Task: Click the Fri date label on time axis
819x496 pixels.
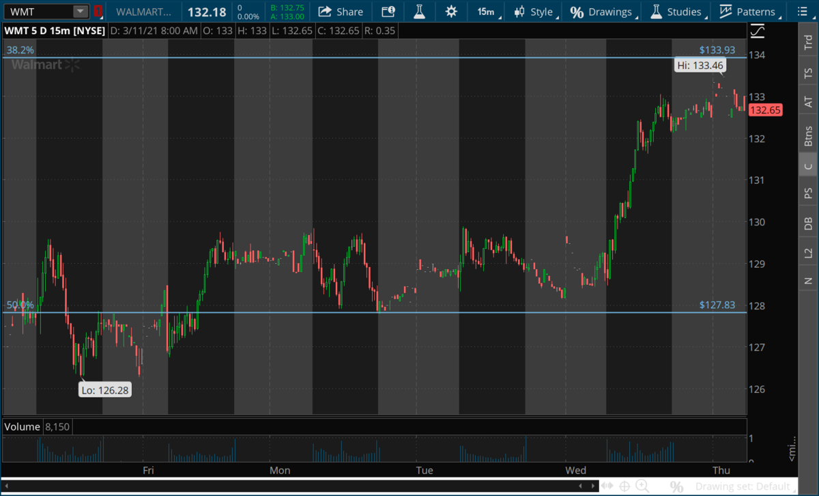Action: click(148, 470)
